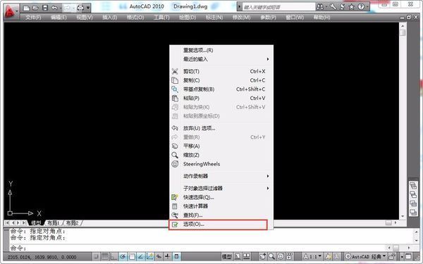Expand the quick access toolbar customize arrow
The height and width of the screenshot is (264, 423).
coord(88,8)
